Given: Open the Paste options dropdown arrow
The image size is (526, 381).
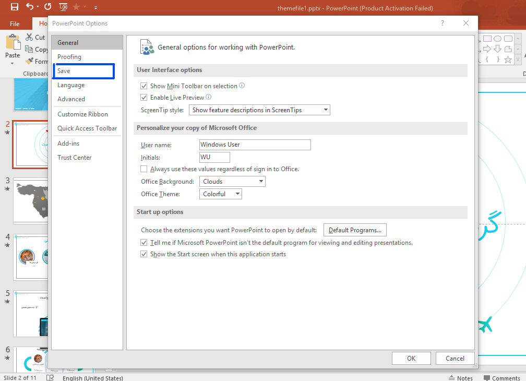Looking at the screenshot, I should (13, 63).
